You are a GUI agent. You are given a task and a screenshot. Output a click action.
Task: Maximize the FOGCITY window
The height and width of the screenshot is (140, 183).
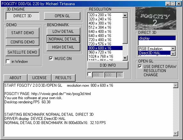point(173,4)
